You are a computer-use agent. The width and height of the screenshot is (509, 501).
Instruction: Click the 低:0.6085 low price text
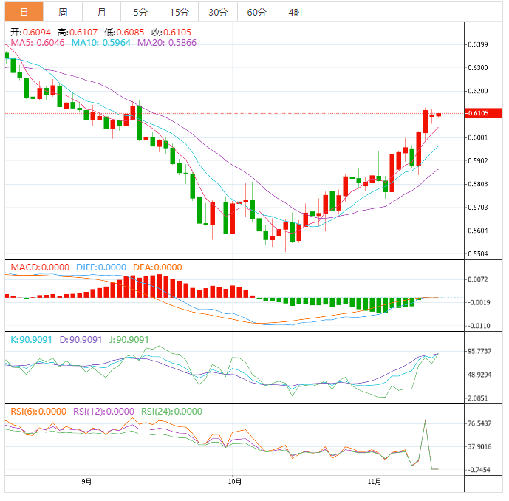124,33
